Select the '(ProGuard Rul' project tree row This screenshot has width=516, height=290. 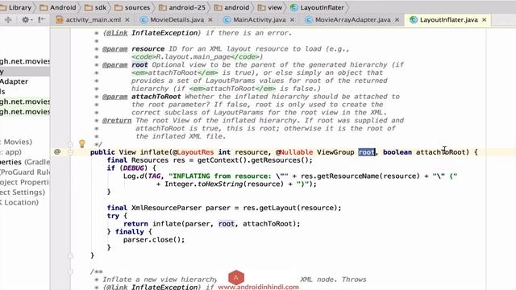tap(25, 172)
